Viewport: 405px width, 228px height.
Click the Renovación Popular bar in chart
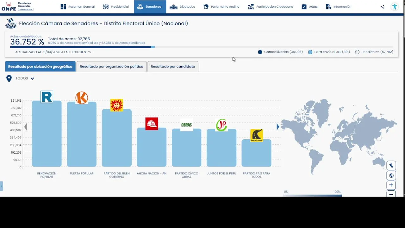coord(47,134)
